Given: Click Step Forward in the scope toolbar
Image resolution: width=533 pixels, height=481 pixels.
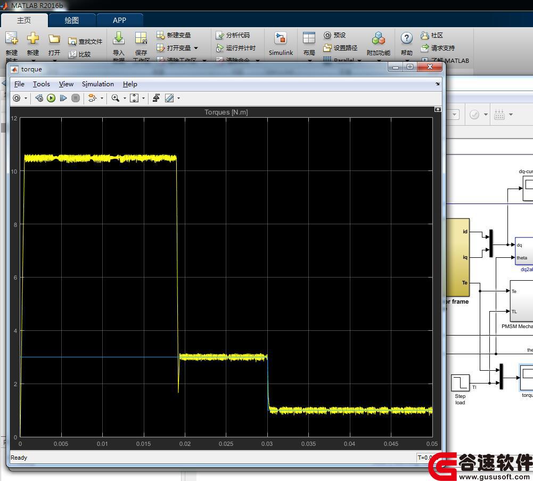Looking at the screenshot, I should coord(63,99).
